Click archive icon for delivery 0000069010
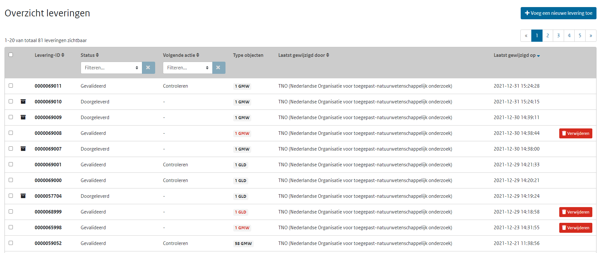This screenshot has height=253, width=601. pos(23,101)
